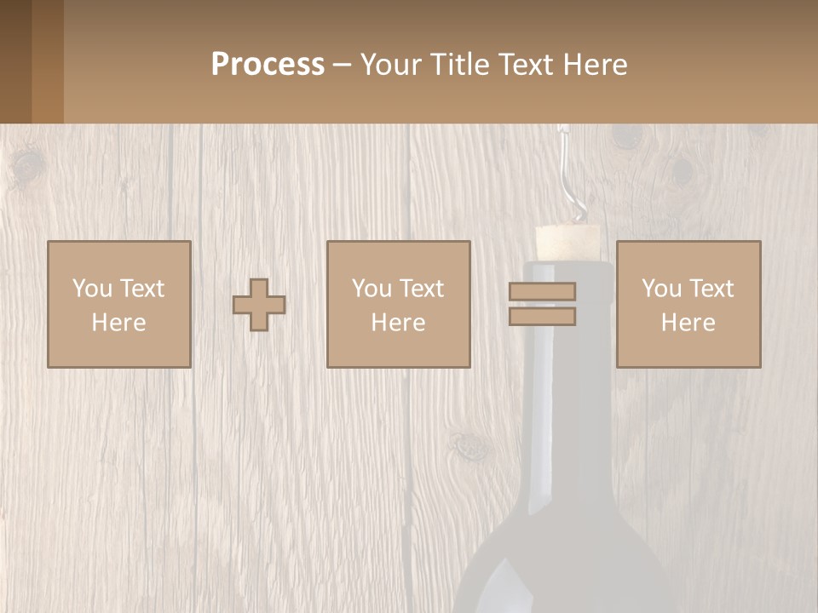Click the bold word "Process" in the title
This screenshot has height=613, width=818.
(x=268, y=65)
